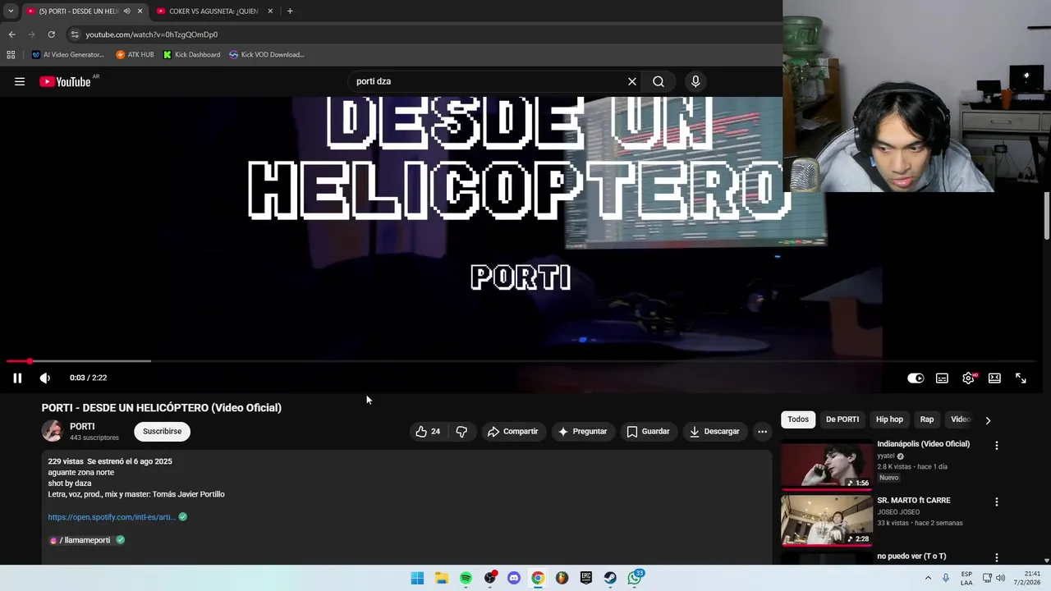Open options menu for SR. MARTO video

click(997, 502)
